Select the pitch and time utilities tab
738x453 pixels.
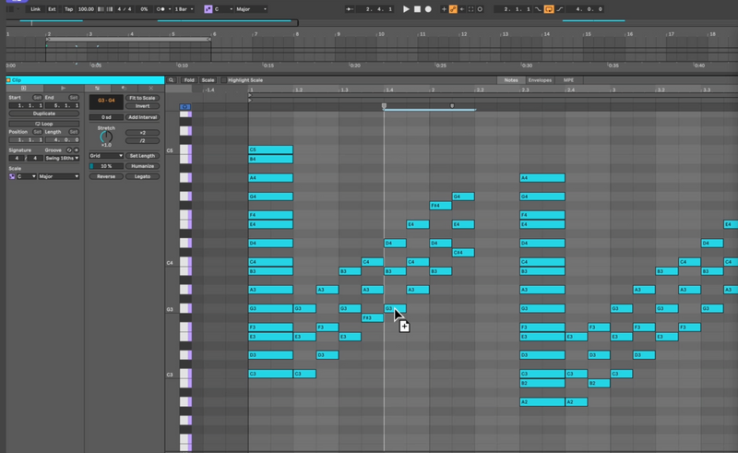(98, 88)
